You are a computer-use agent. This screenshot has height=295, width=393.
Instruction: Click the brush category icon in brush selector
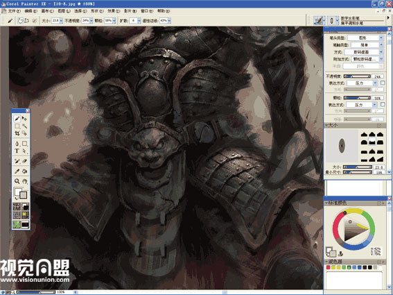click(x=319, y=20)
